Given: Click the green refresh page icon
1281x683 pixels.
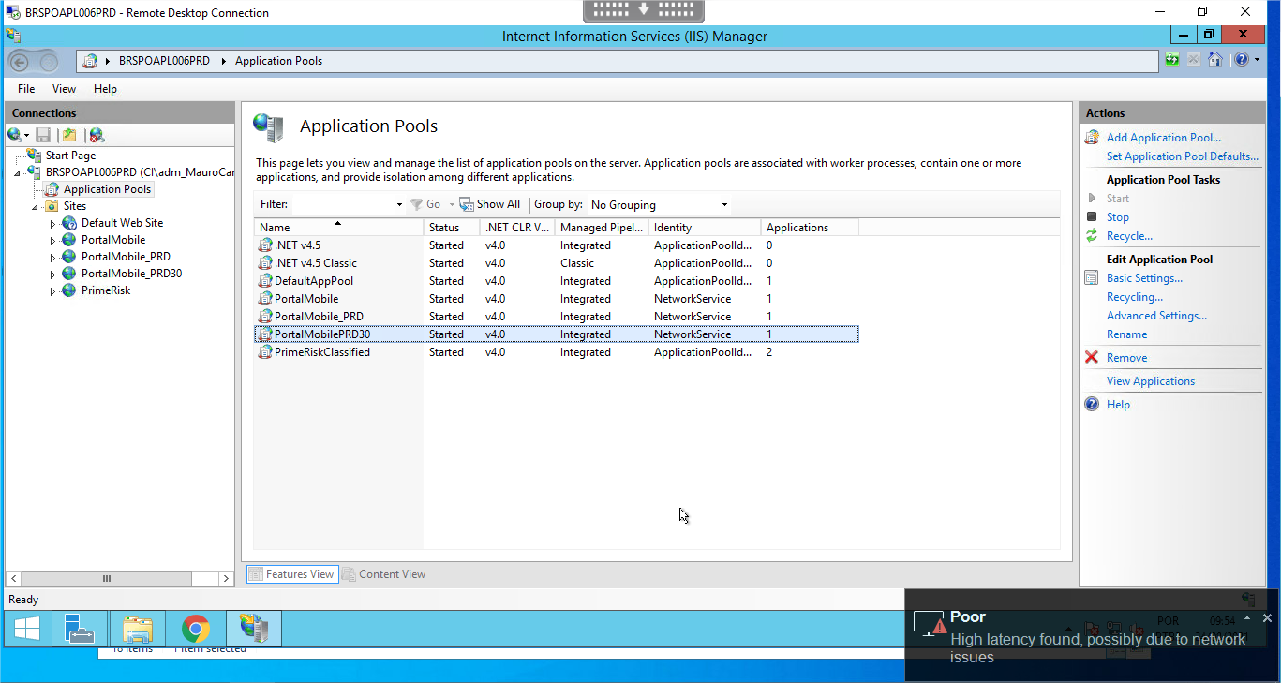Looking at the screenshot, I should click(x=1172, y=60).
